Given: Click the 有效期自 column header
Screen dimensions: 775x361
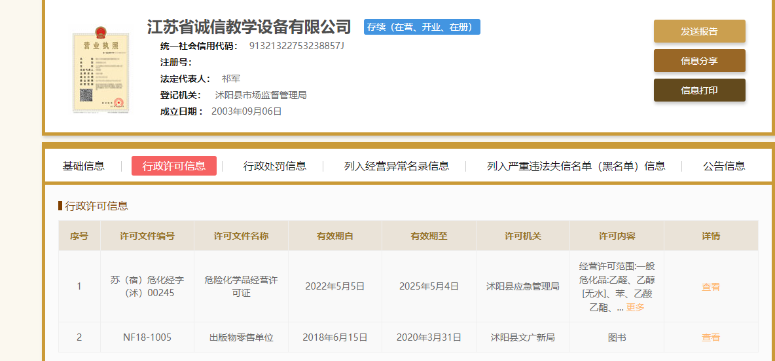Looking at the screenshot, I should click(x=335, y=236).
